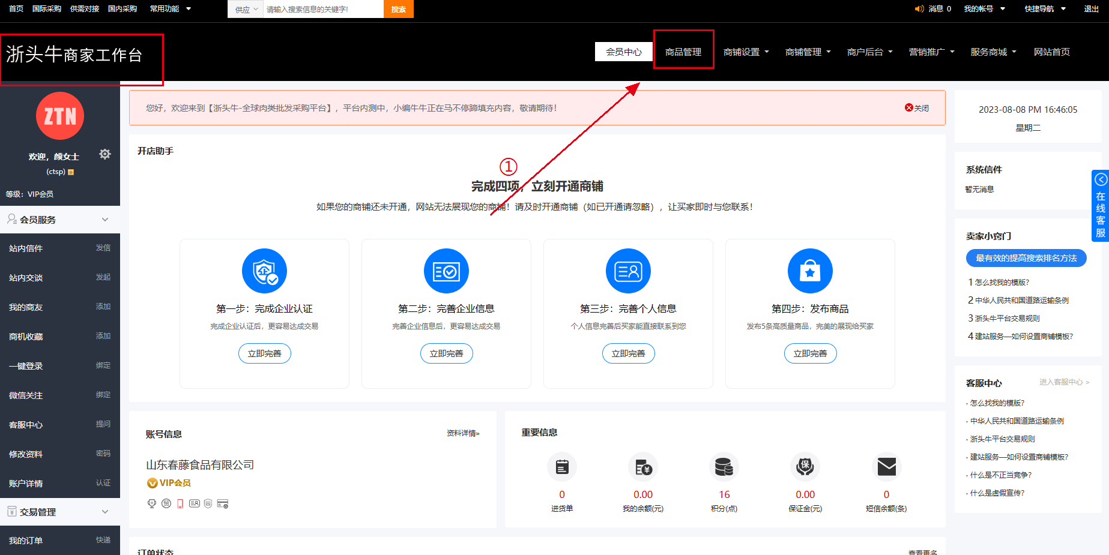This screenshot has height=555, width=1109.
Task: Open the 商品管理 menu item
Action: click(683, 52)
